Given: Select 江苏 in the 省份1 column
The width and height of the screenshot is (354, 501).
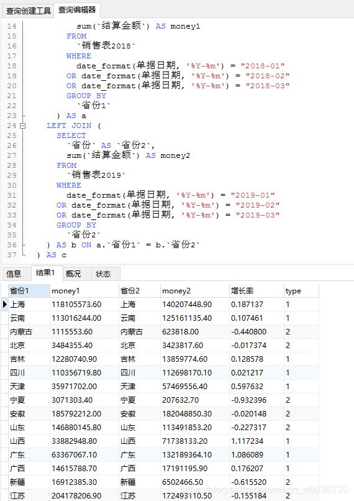Looking at the screenshot, I should tap(29, 495).
